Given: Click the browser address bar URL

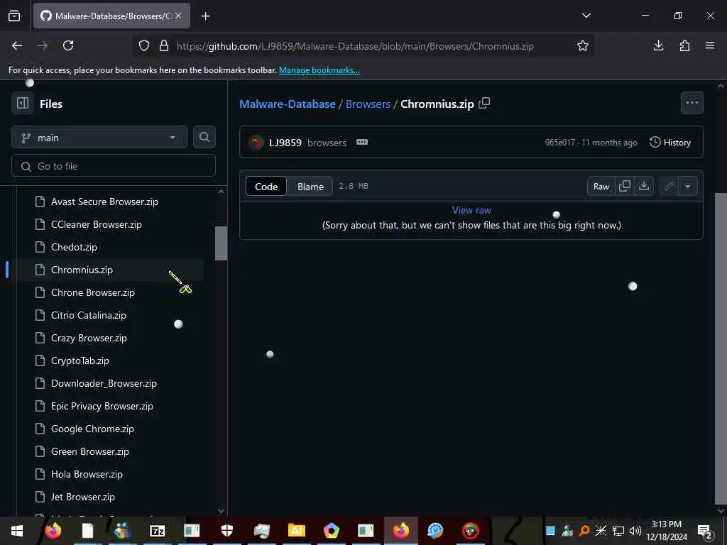Looking at the screenshot, I should click(355, 46).
